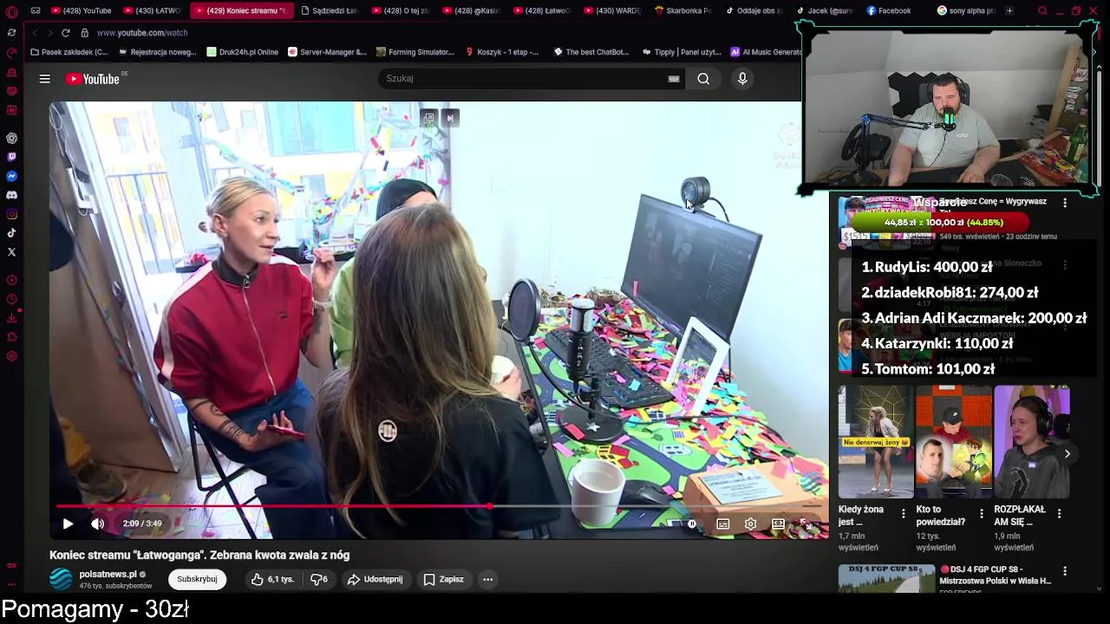Open options for DSJ 4 FGP CUP S8 video
Screen dimensions: 1110x624
tap(1065, 571)
